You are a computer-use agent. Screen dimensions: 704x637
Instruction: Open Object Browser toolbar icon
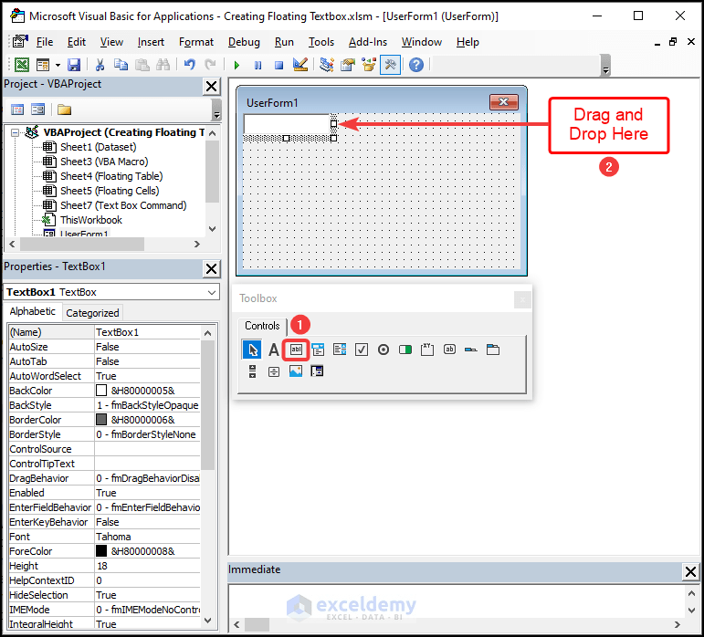point(369,65)
